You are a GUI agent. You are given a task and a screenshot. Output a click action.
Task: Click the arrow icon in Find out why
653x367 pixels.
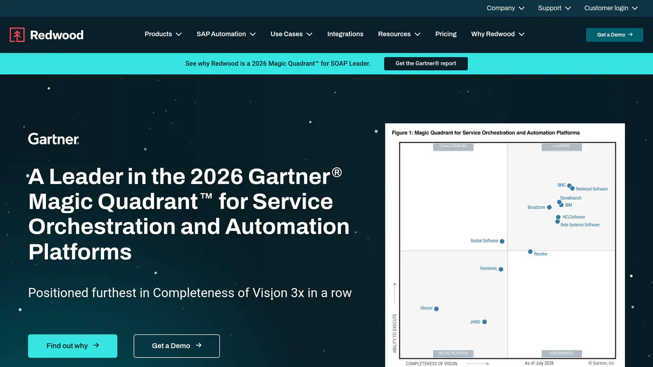96,346
